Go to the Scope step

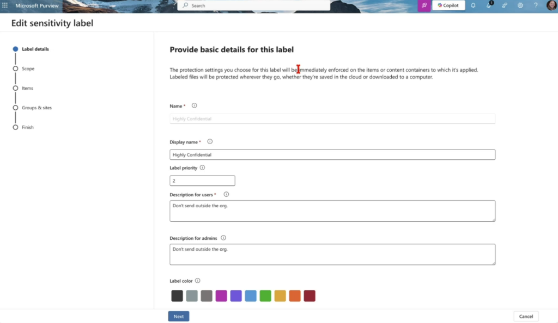pyautogui.click(x=28, y=69)
